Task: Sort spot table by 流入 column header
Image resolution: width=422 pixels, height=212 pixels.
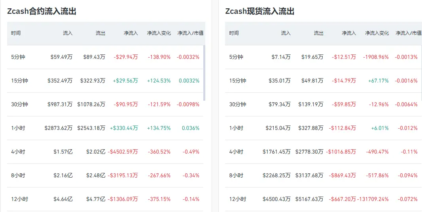Action: (286, 33)
